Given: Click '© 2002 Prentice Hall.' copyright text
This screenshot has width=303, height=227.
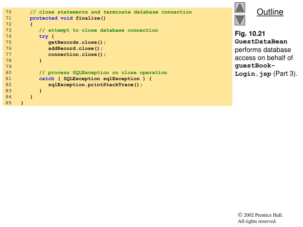Looking at the screenshot, I should point(260,215).
